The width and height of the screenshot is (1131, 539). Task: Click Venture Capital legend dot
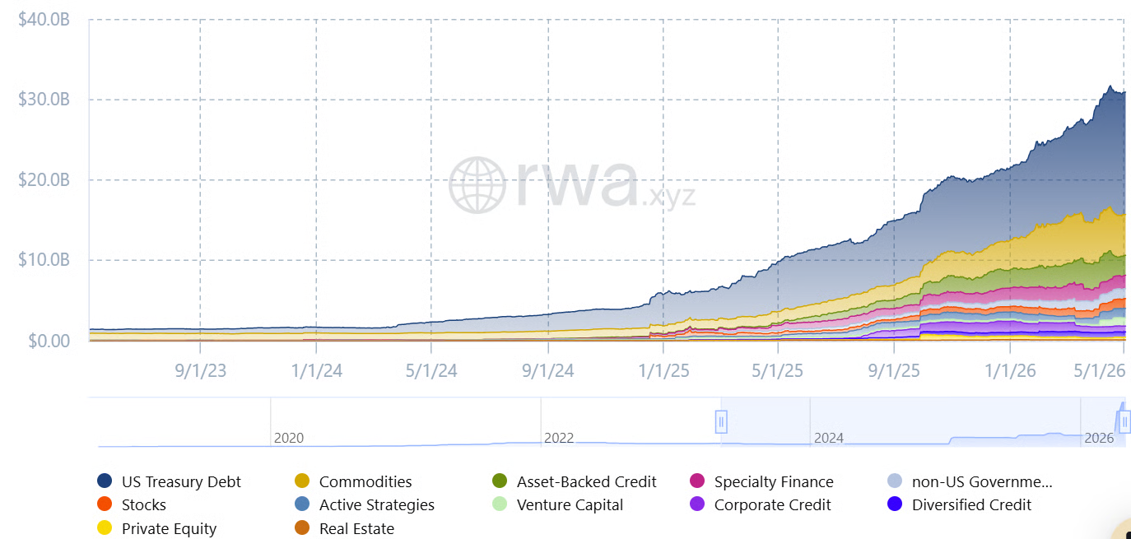point(500,504)
